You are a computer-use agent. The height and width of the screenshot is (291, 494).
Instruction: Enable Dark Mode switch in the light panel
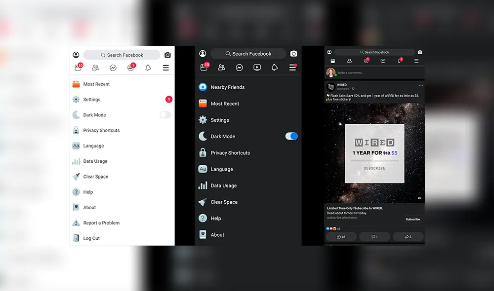(165, 115)
